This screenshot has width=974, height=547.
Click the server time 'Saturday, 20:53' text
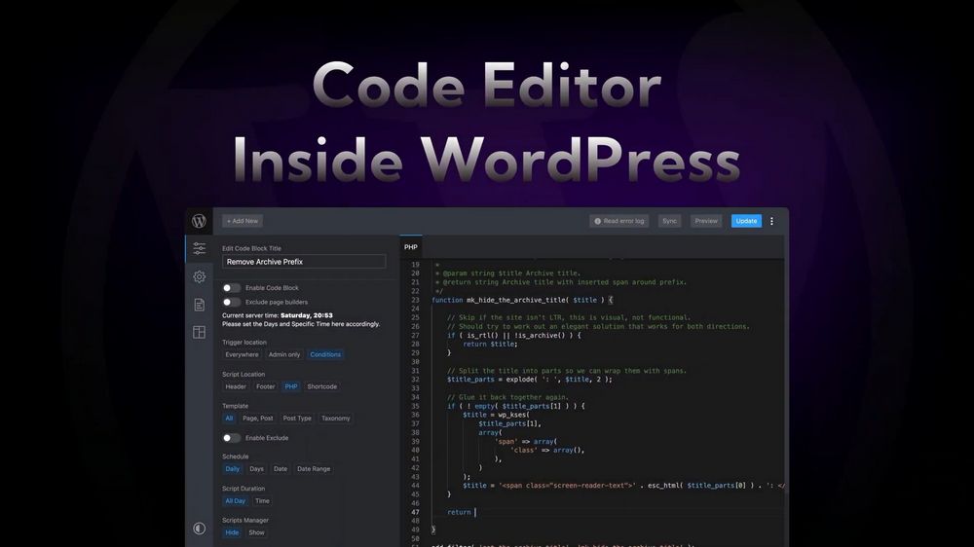click(306, 315)
